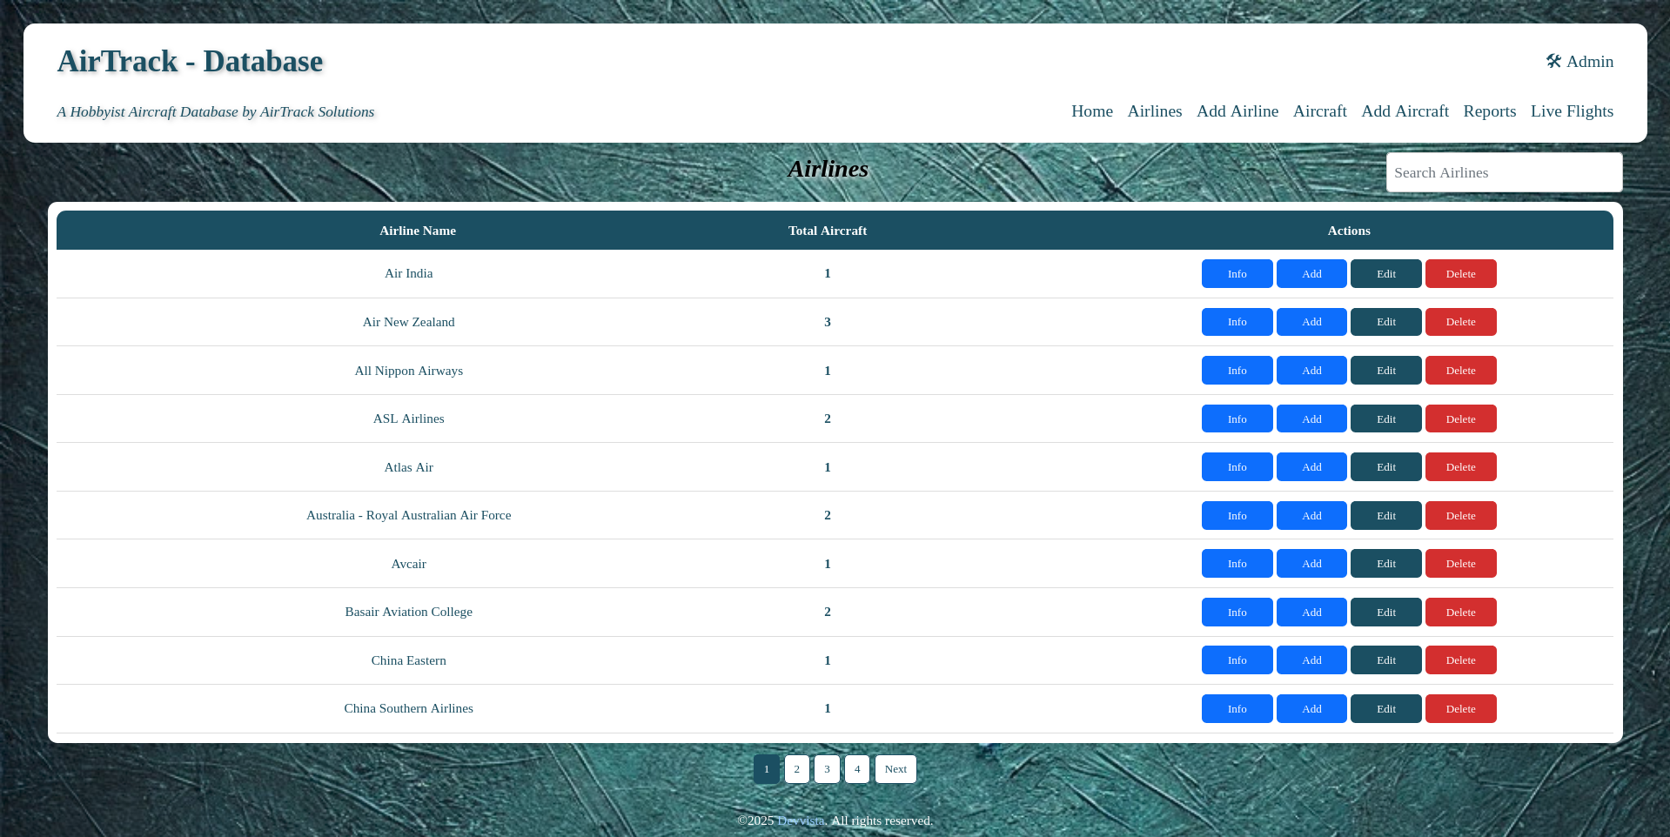Delete China Southern Airlines entry
1670x837 pixels.
pyautogui.click(x=1461, y=708)
